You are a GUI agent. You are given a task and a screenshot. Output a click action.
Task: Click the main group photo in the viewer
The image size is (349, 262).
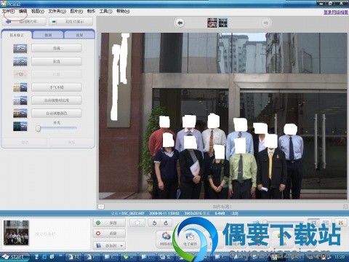click(x=223, y=116)
